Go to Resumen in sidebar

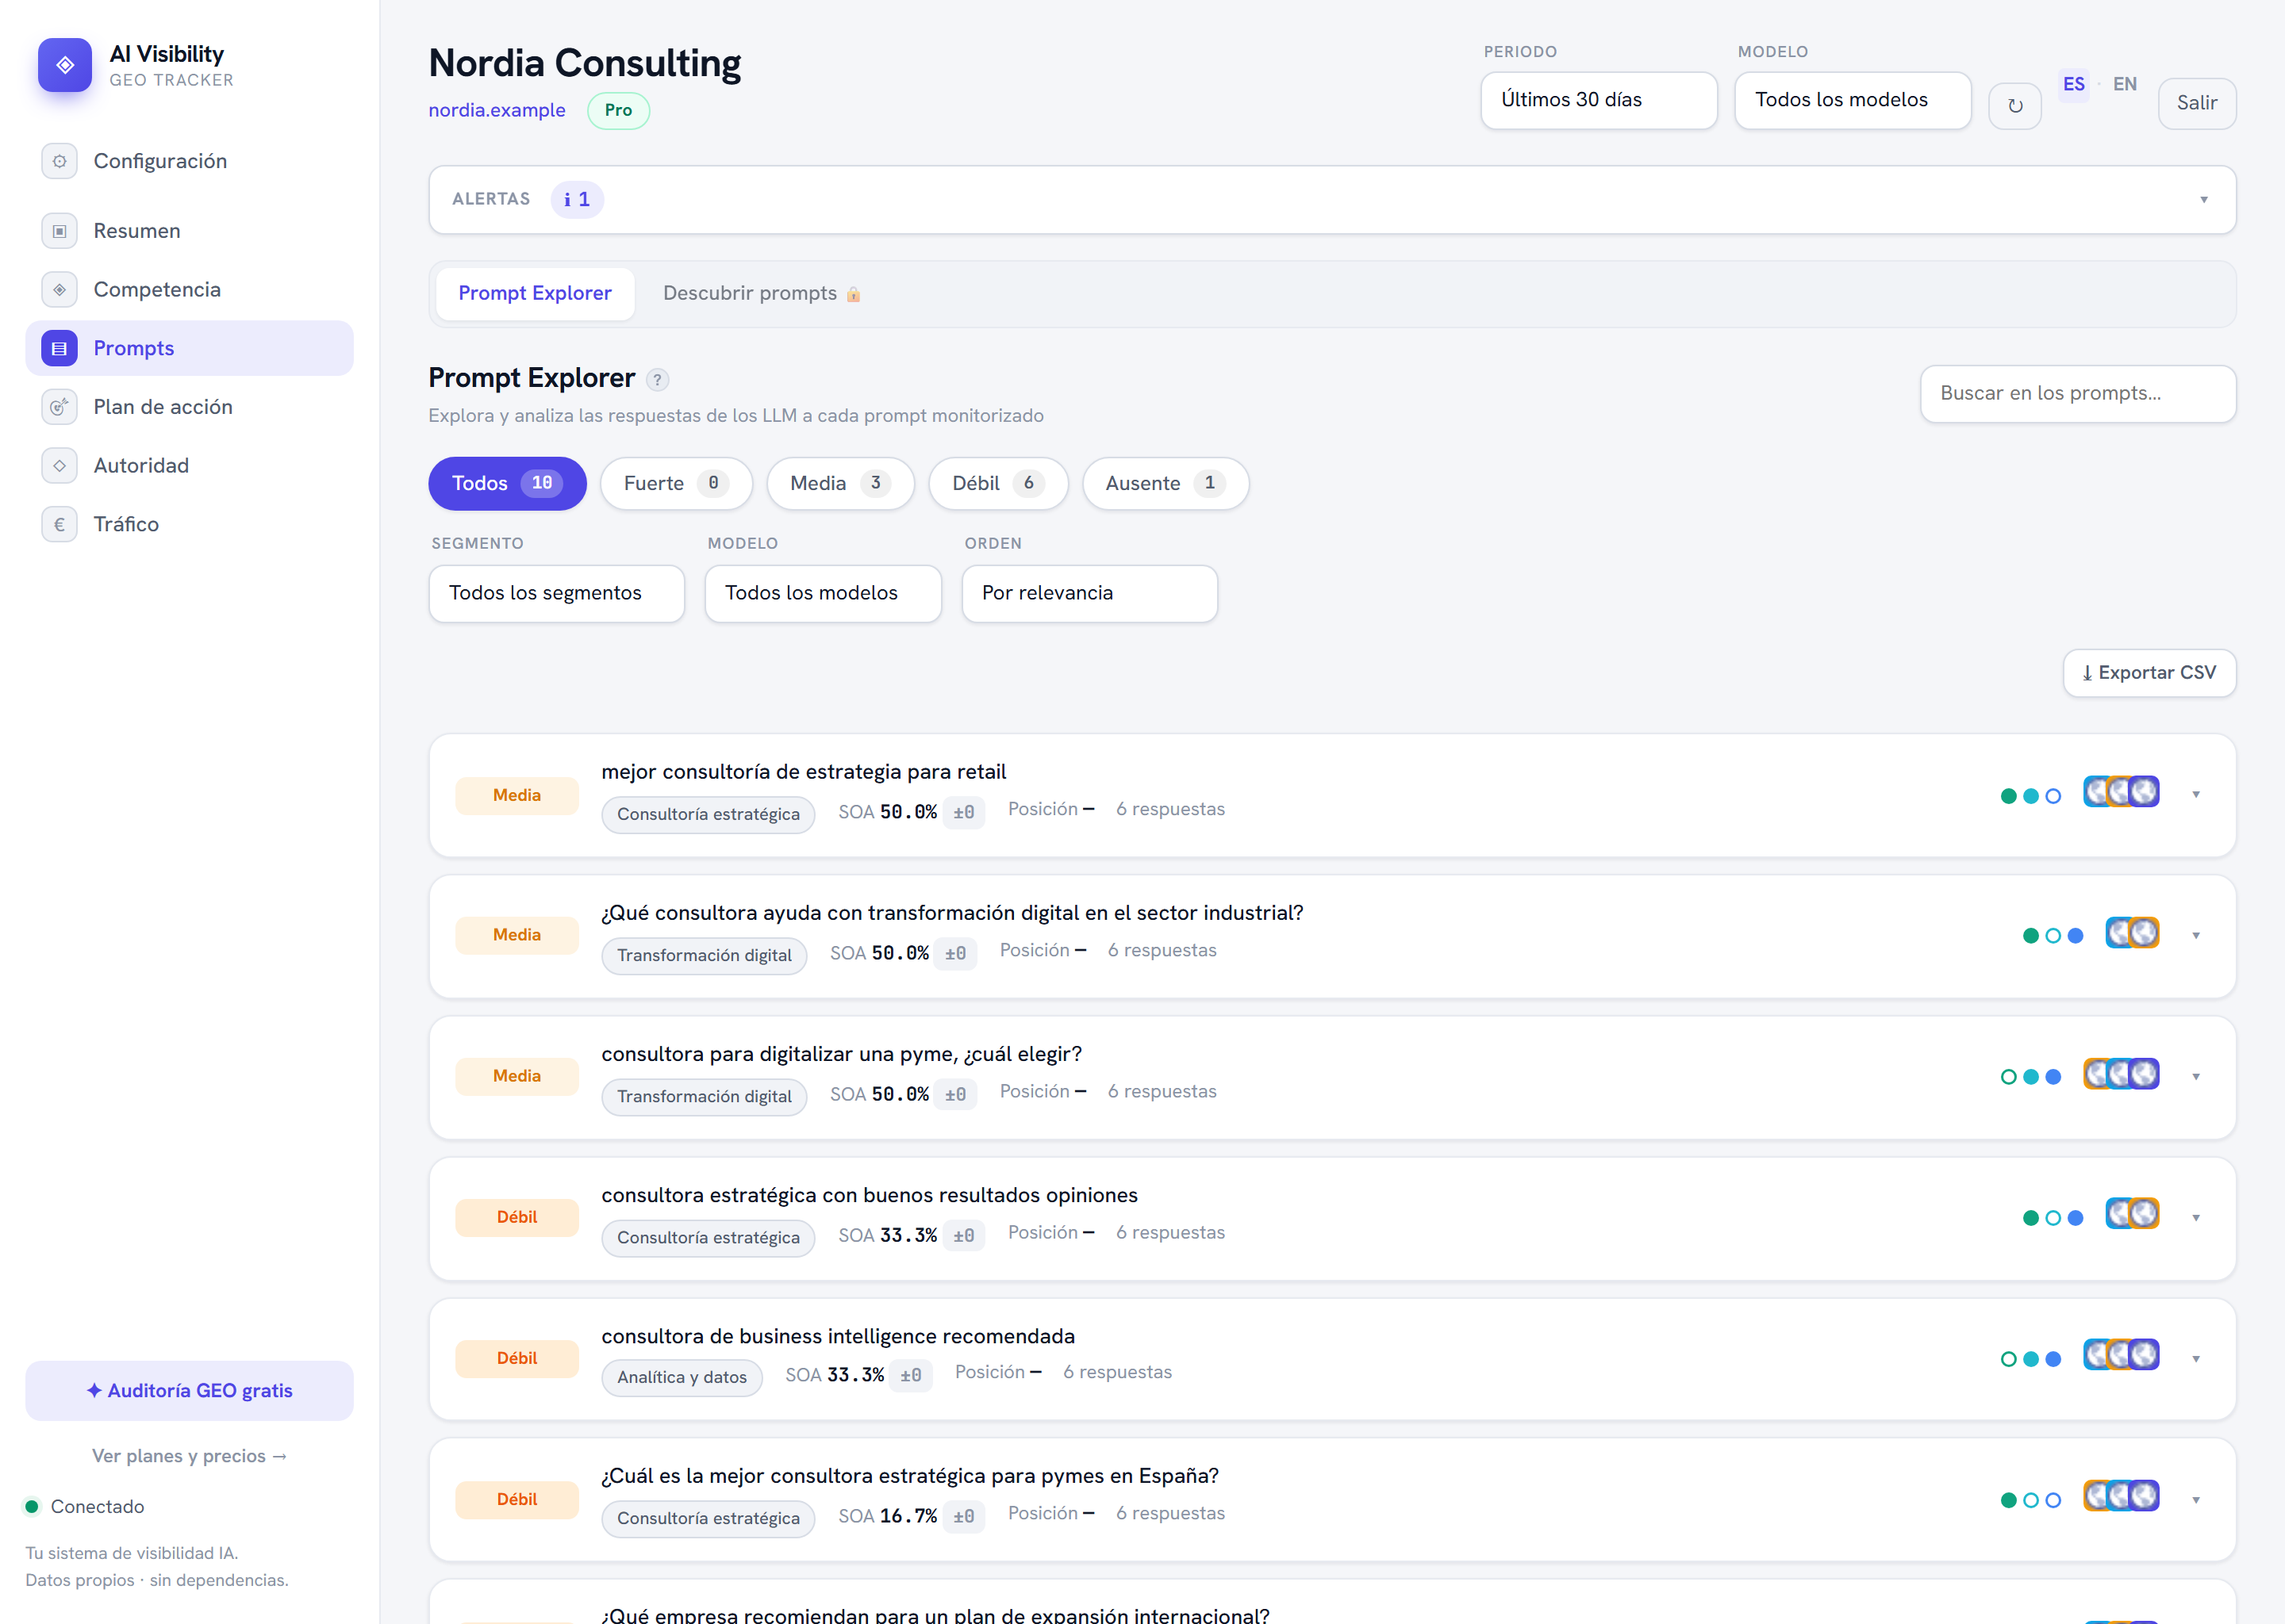189,231
